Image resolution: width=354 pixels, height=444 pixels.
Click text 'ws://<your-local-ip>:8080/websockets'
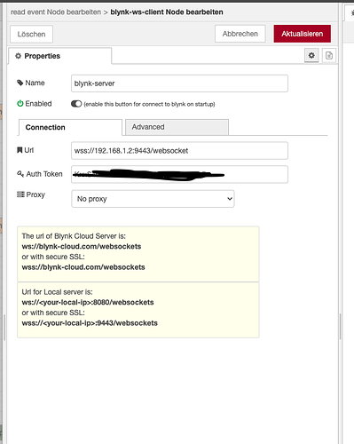(88, 303)
